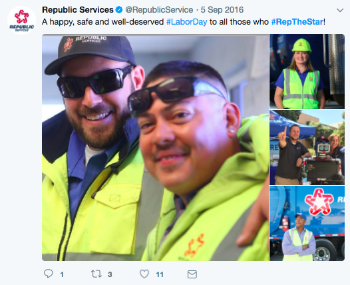
Task: Open the photo of the man by the blue truck
Action: (307, 223)
